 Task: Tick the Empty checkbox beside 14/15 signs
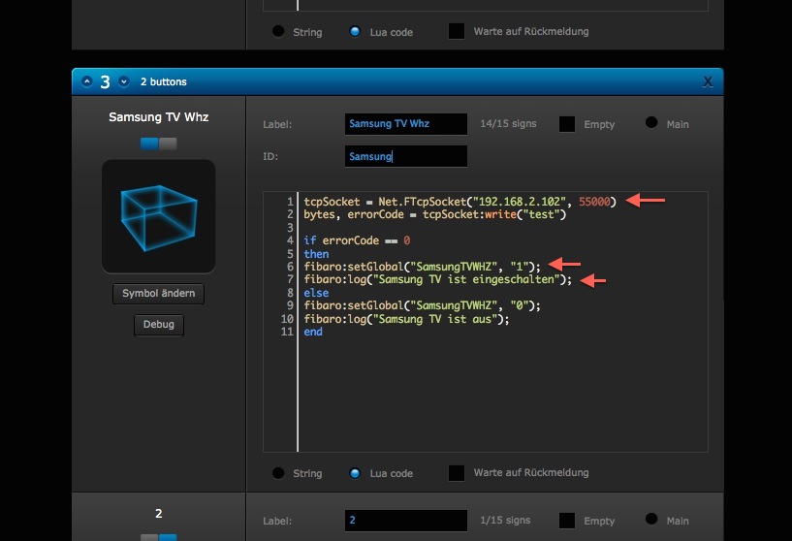(567, 124)
